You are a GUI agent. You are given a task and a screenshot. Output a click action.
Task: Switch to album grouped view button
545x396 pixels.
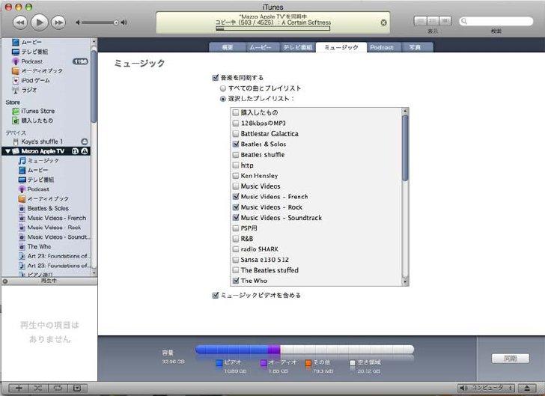click(x=433, y=21)
